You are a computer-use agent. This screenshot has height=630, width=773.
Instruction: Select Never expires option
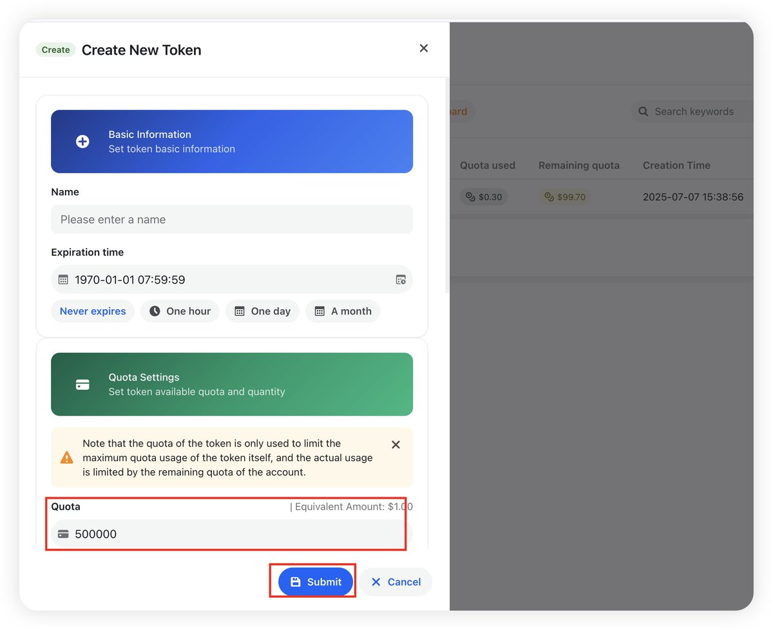pos(93,311)
